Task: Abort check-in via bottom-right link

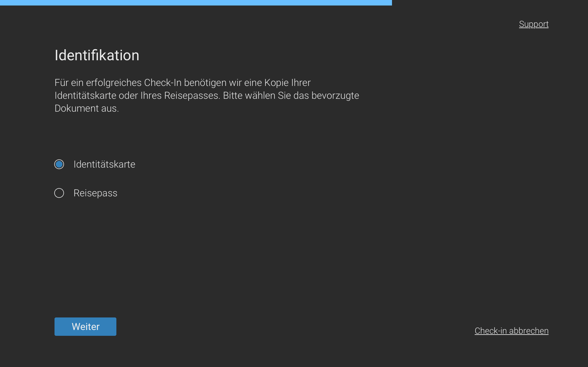Action: click(511, 331)
